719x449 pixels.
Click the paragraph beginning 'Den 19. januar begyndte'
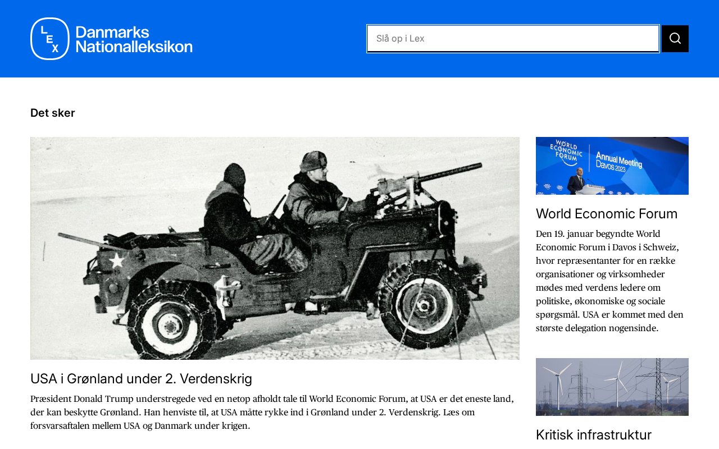click(611, 281)
